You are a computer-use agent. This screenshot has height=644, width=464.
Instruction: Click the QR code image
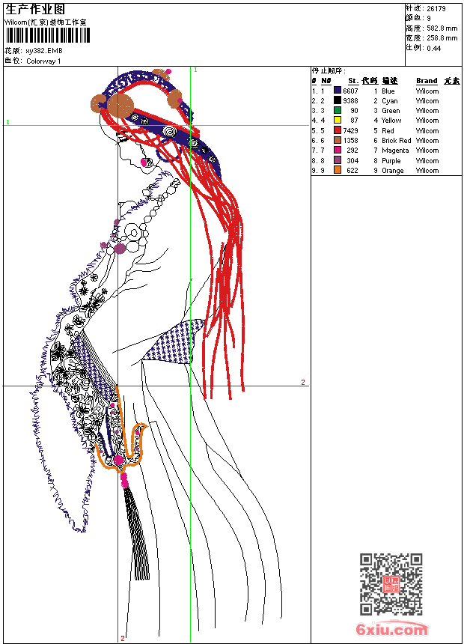(x=391, y=584)
